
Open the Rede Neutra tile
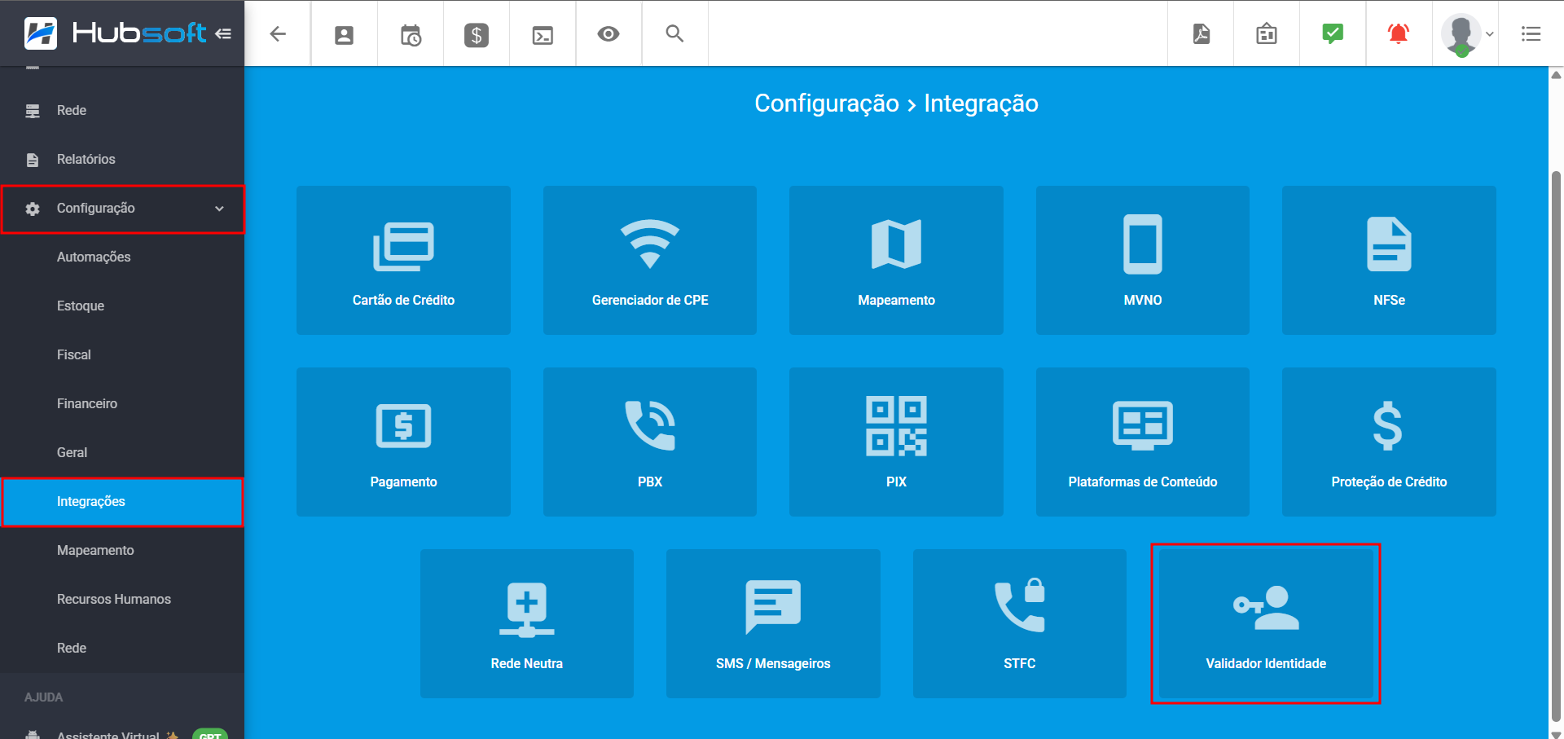tap(527, 623)
